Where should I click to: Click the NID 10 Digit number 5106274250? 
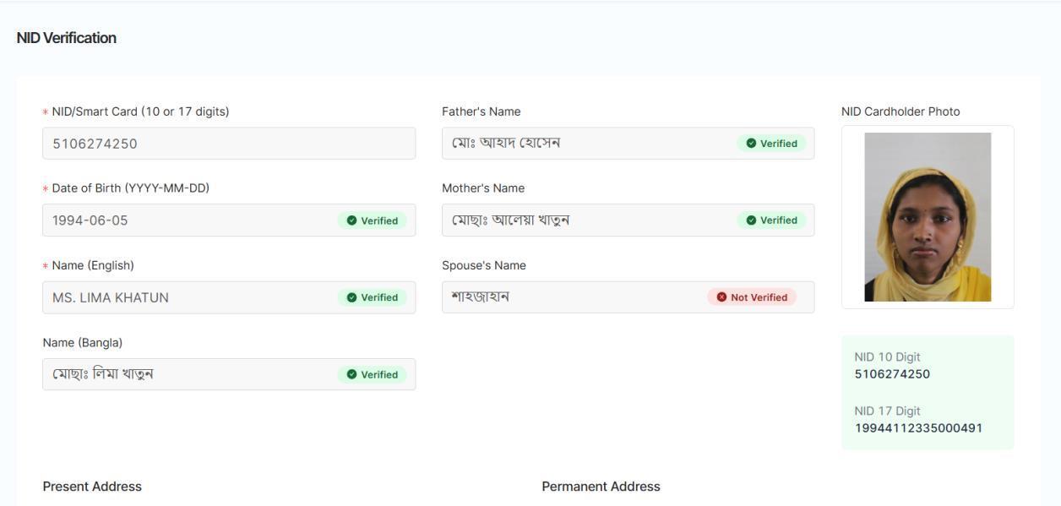tap(892, 374)
